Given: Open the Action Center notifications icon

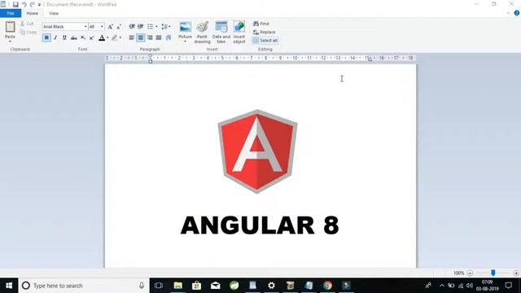Looking at the screenshot, I should tap(508, 286).
